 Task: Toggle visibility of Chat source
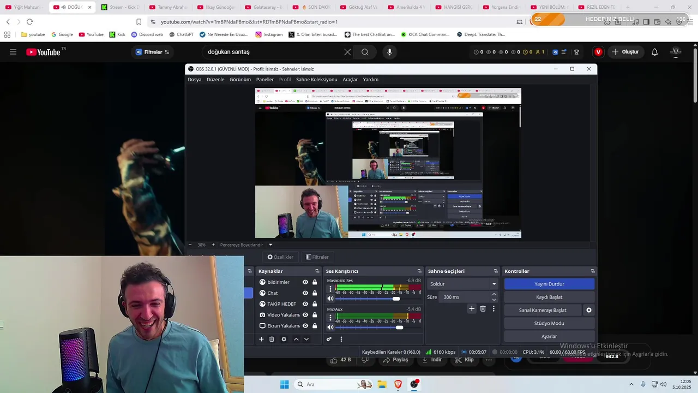pyautogui.click(x=305, y=293)
